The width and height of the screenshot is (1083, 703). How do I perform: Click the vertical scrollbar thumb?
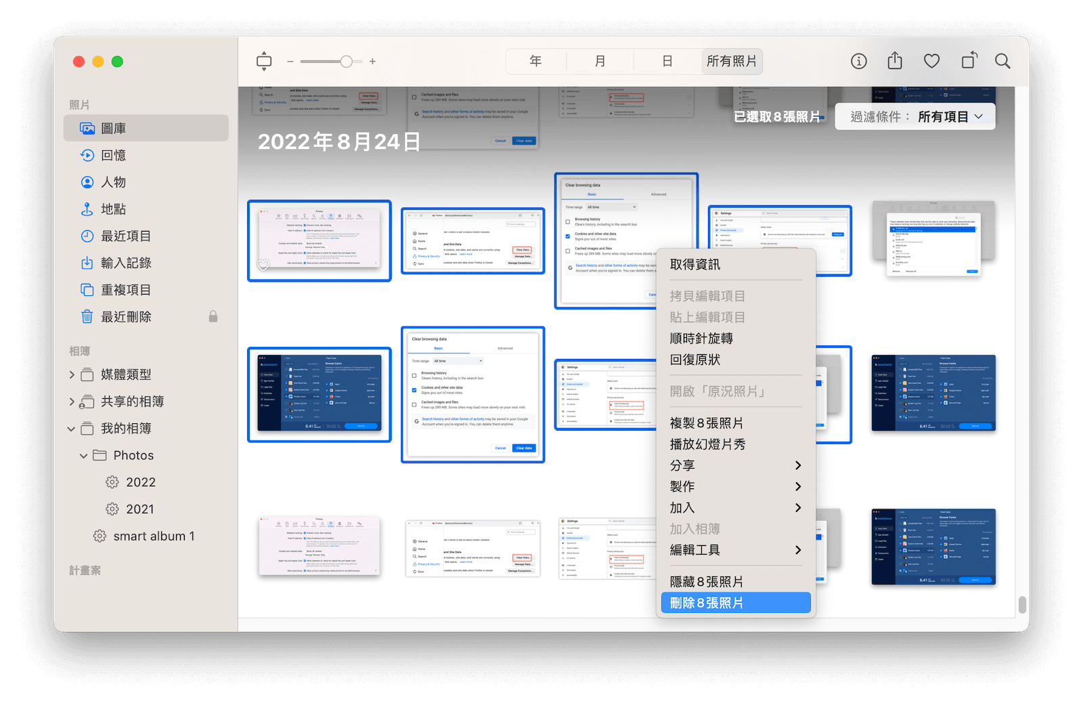[1022, 604]
